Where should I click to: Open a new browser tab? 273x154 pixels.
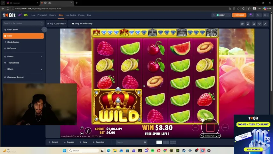(x=76, y=3)
